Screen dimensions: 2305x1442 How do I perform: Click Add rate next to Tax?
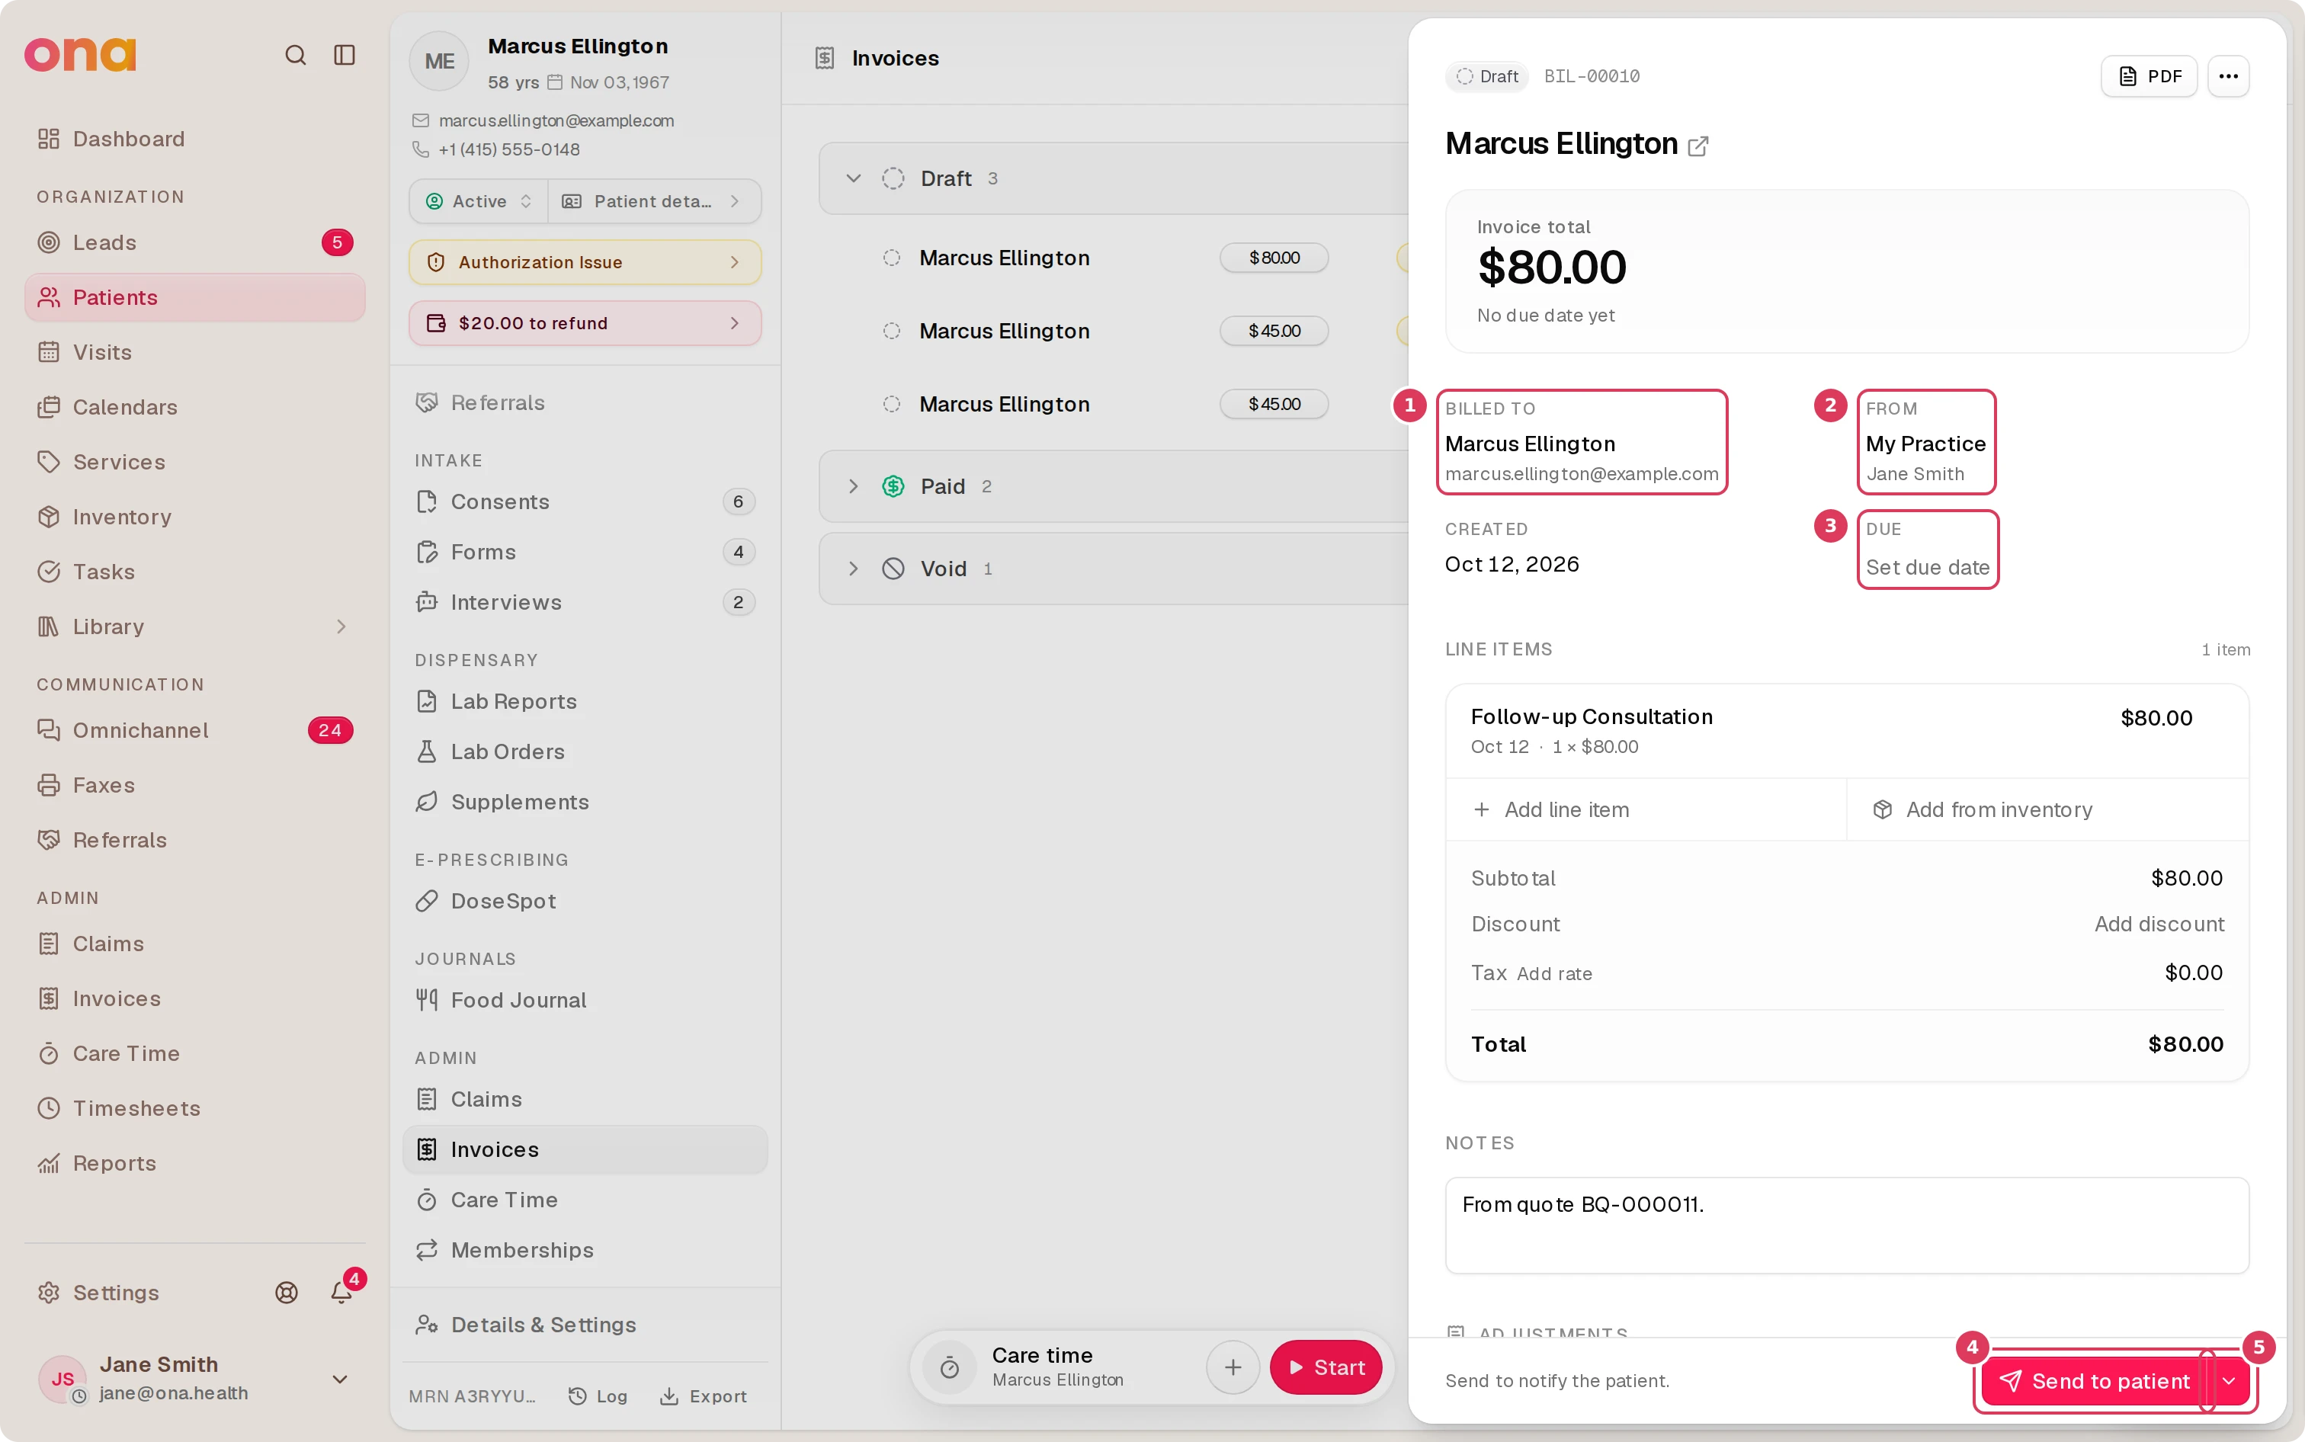coord(1554,974)
